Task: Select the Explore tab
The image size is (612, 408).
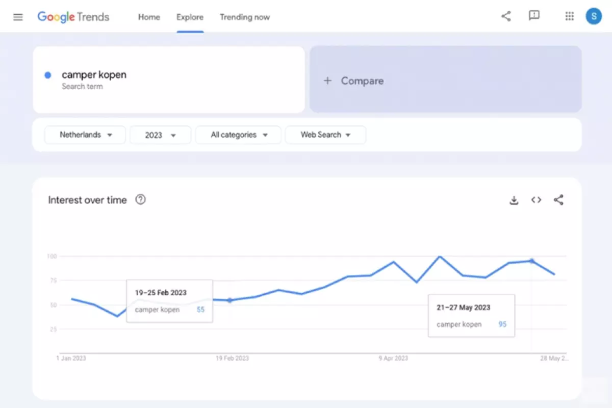Action: (x=190, y=17)
